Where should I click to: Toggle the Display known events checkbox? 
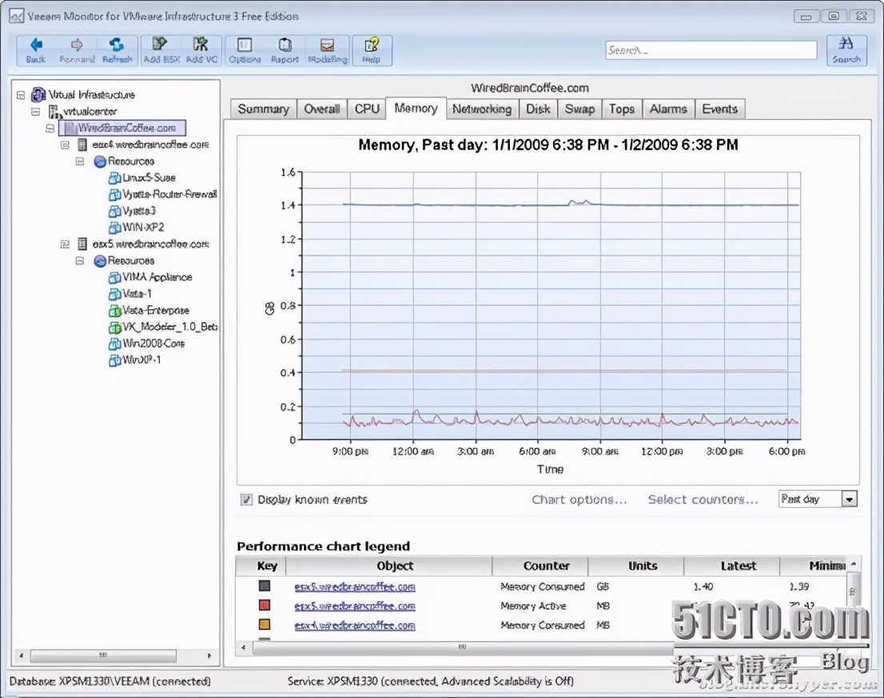(x=246, y=500)
